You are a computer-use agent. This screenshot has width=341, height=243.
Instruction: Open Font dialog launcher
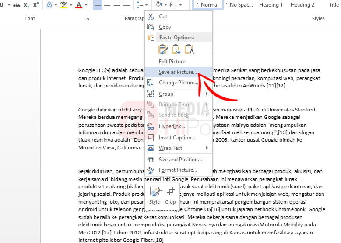point(87,19)
